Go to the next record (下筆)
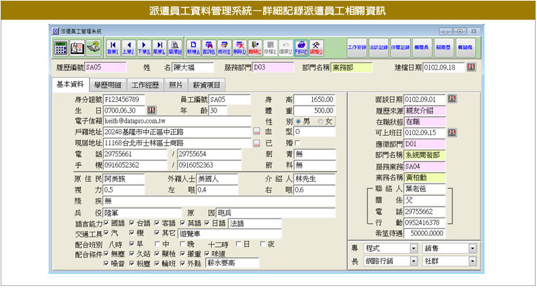Screen dimensions: 537x288 point(144,47)
